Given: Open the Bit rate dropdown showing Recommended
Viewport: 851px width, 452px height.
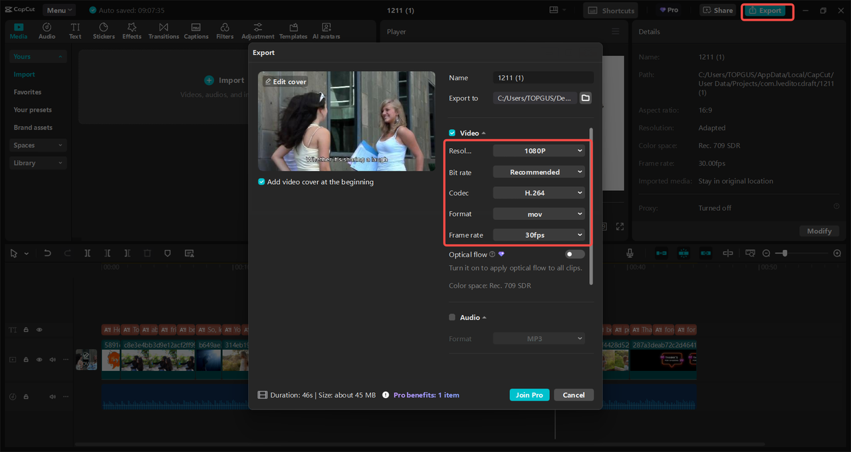Looking at the screenshot, I should pos(539,172).
